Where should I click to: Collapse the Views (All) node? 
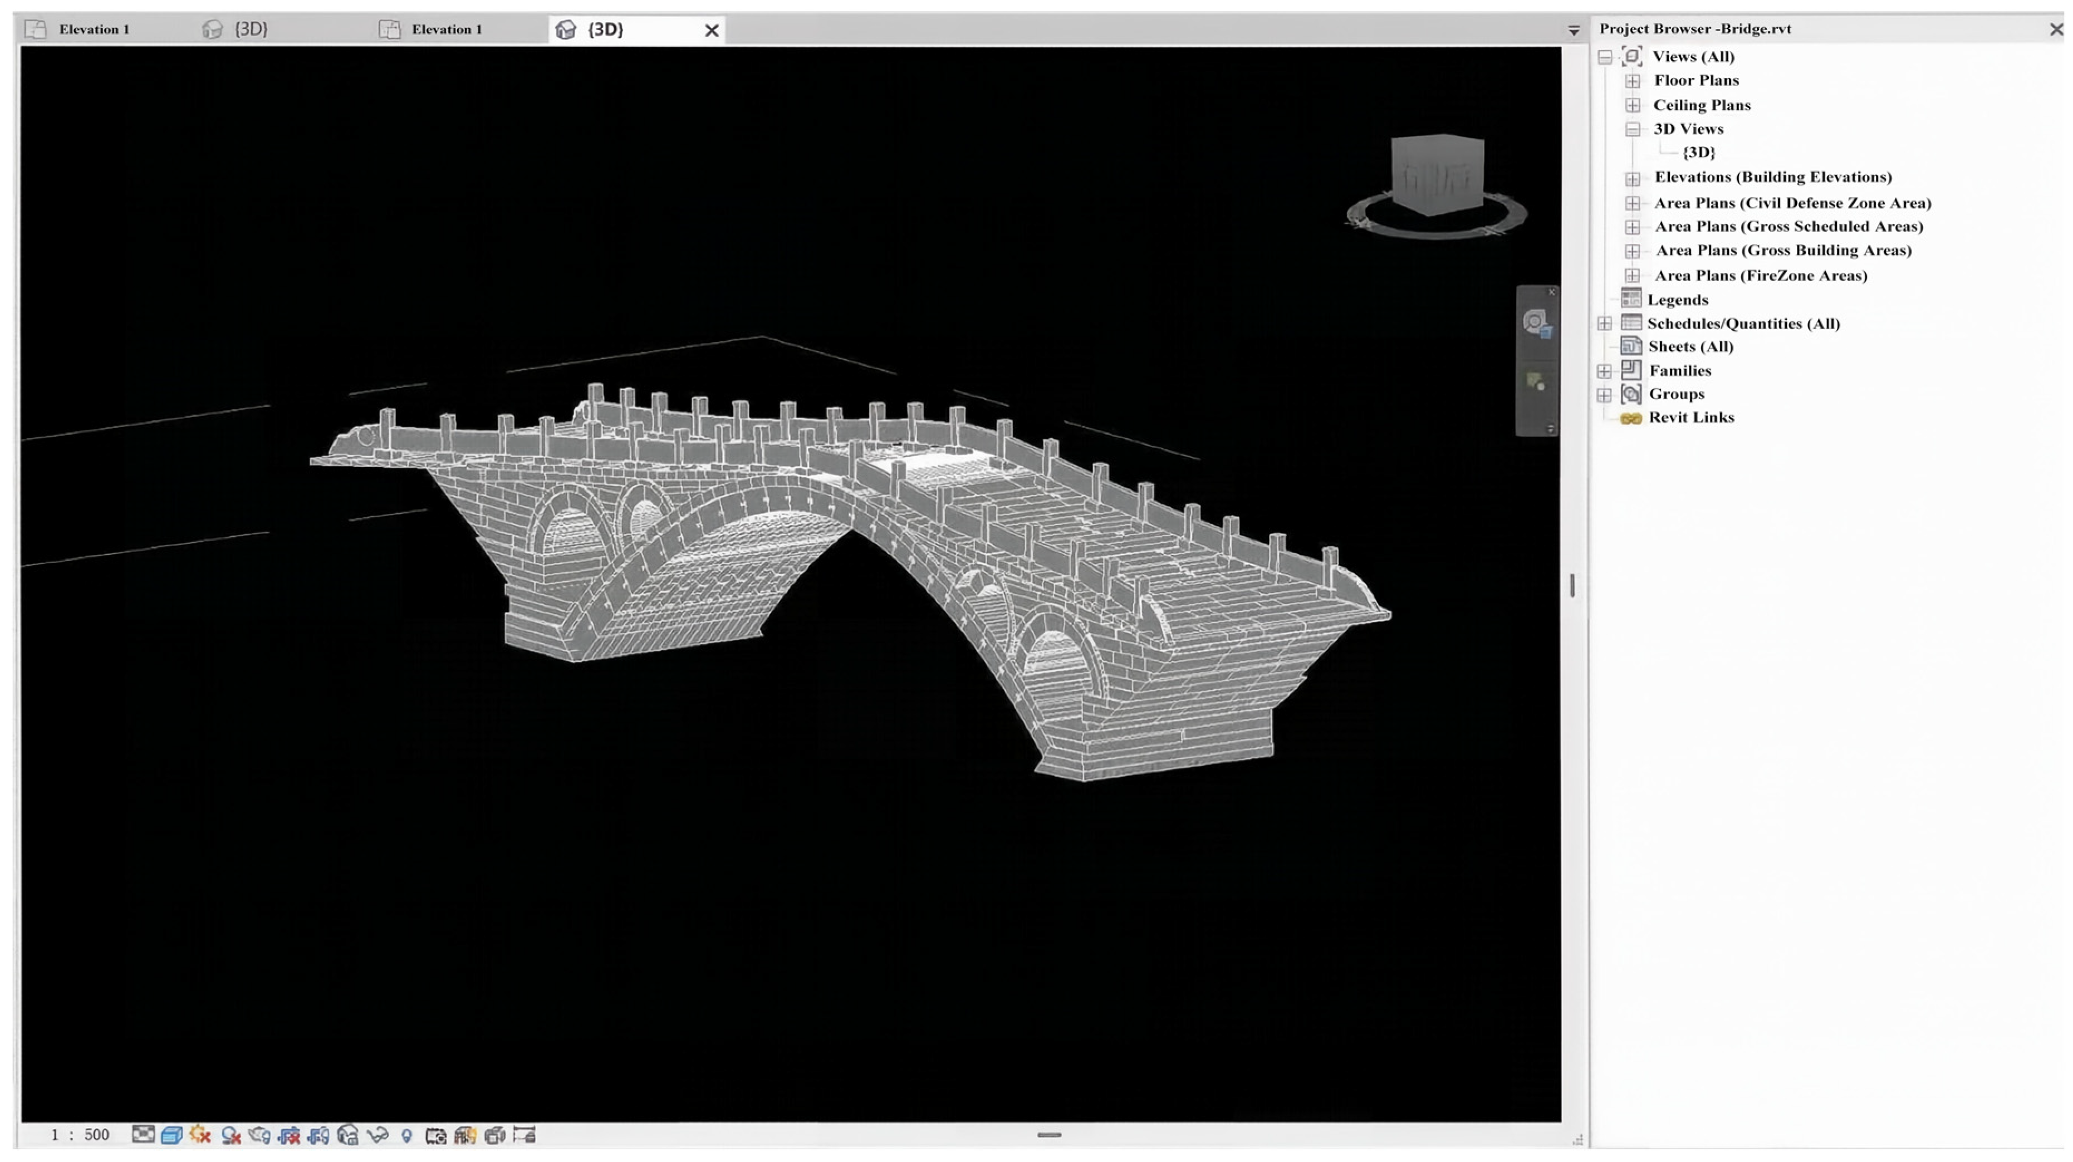click(1605, 57)
